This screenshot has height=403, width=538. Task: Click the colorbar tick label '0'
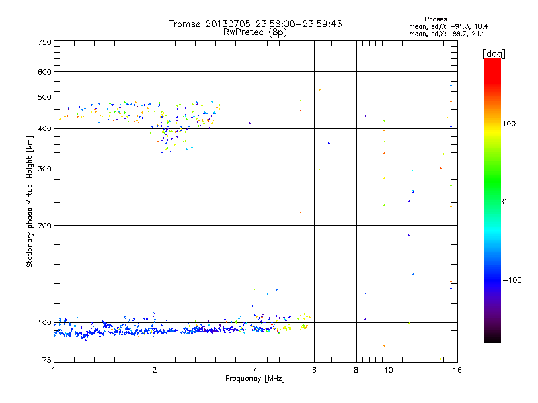[x=504, y=202]
